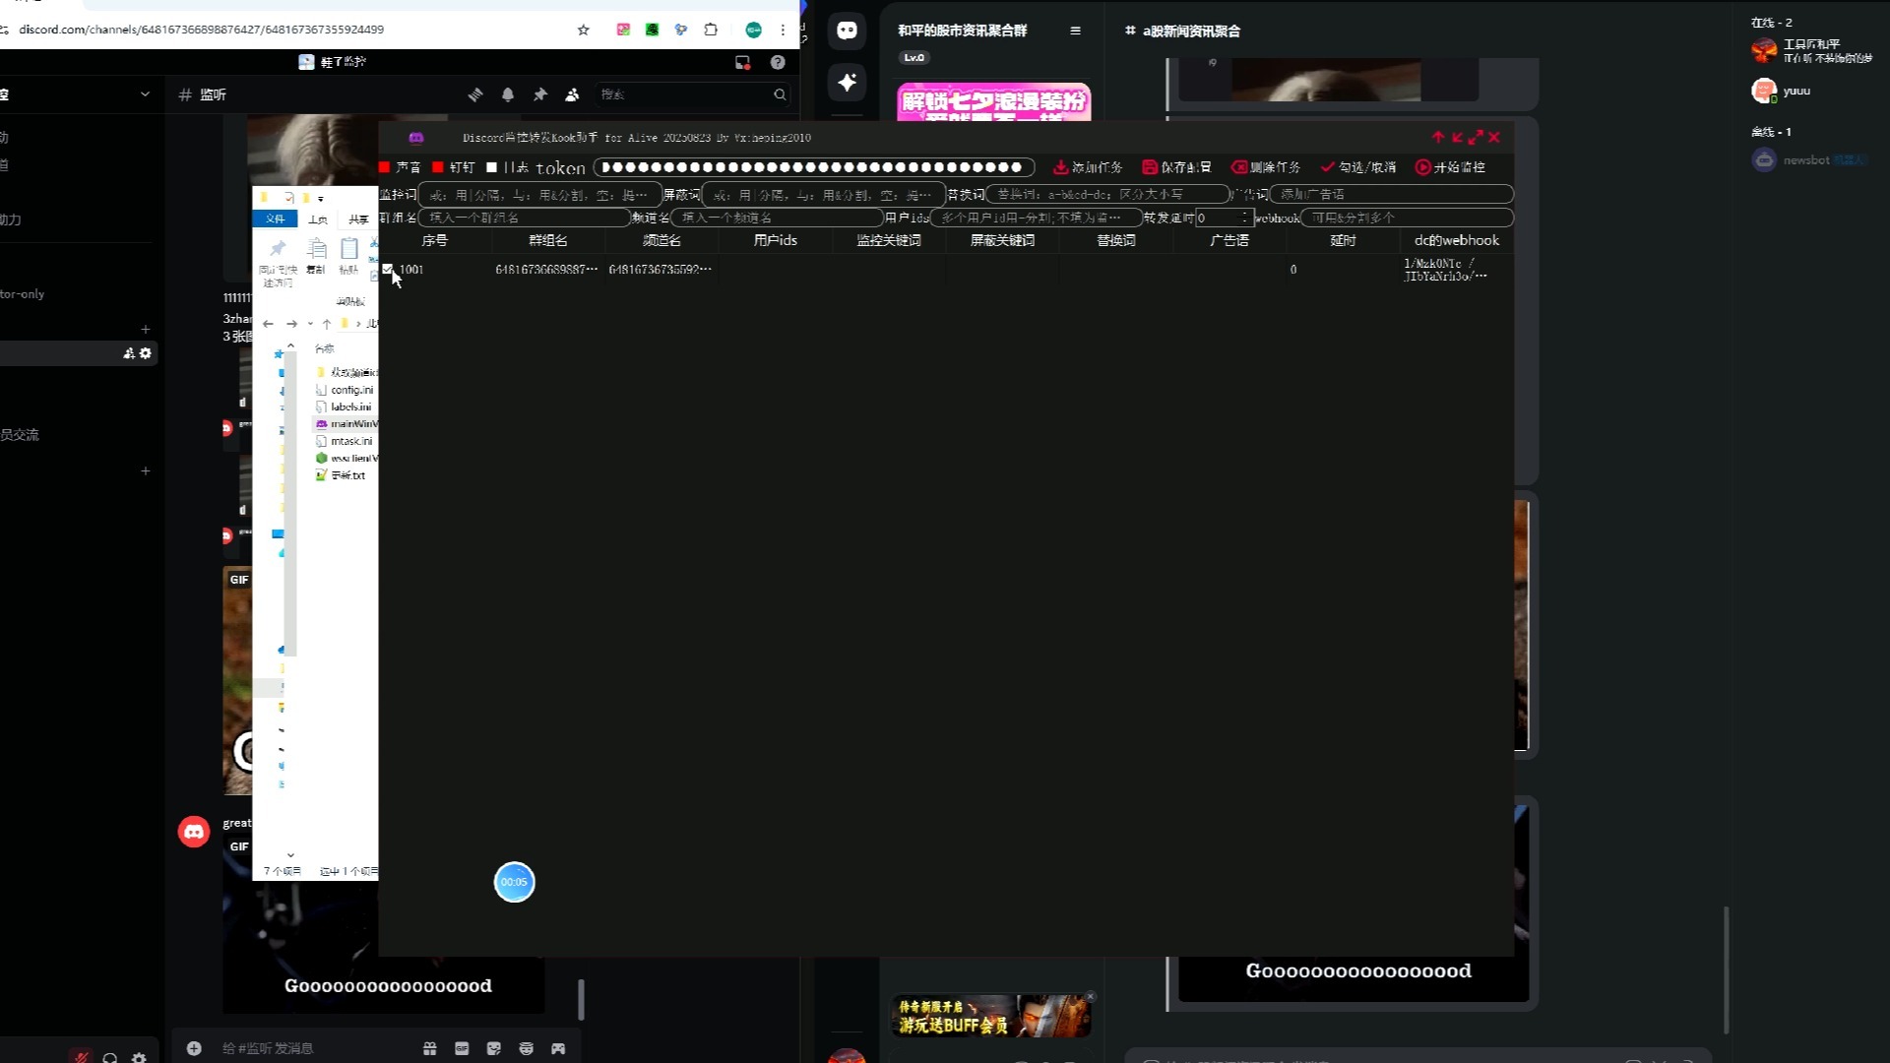1890x1063 pixels.
Task: Focus the 替换词 replacement input field
Action: (x=1108, y=195)
